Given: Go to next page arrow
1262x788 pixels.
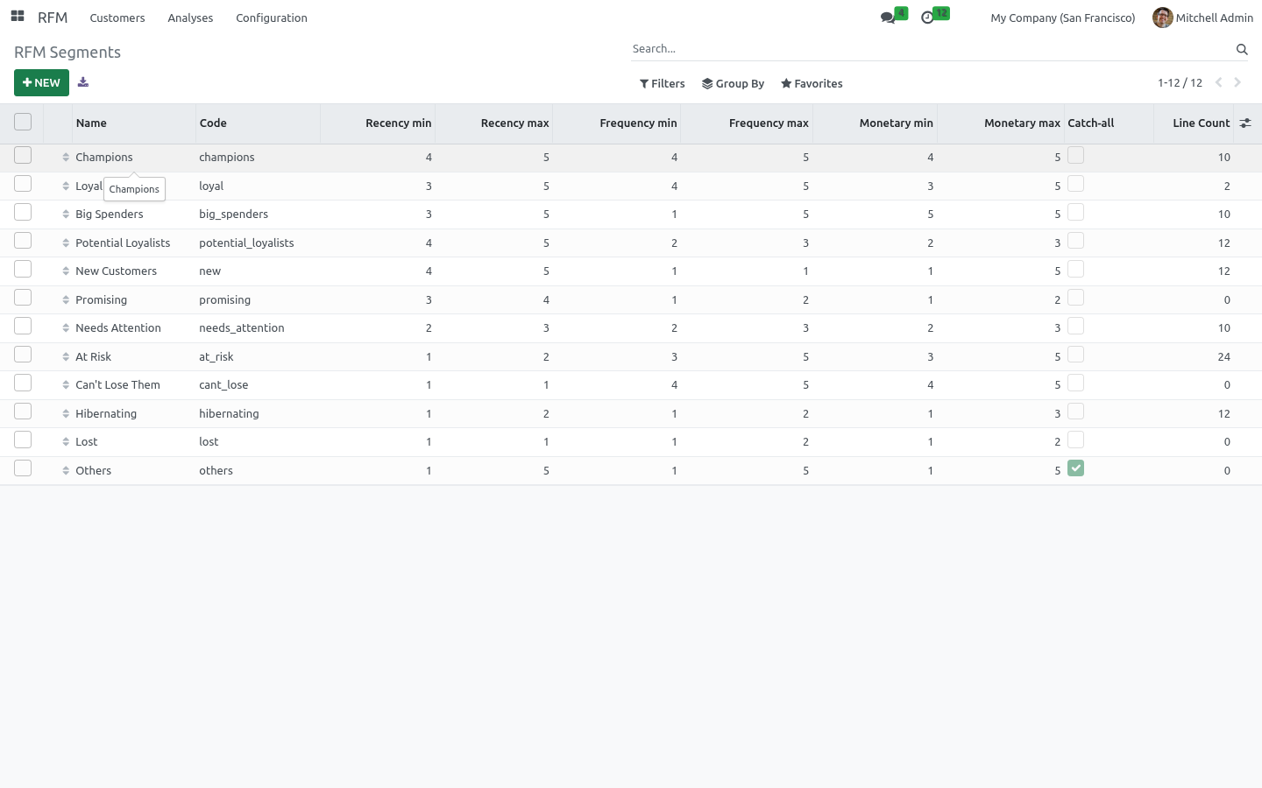Looking at the screenshot, I should point(1237,82).
